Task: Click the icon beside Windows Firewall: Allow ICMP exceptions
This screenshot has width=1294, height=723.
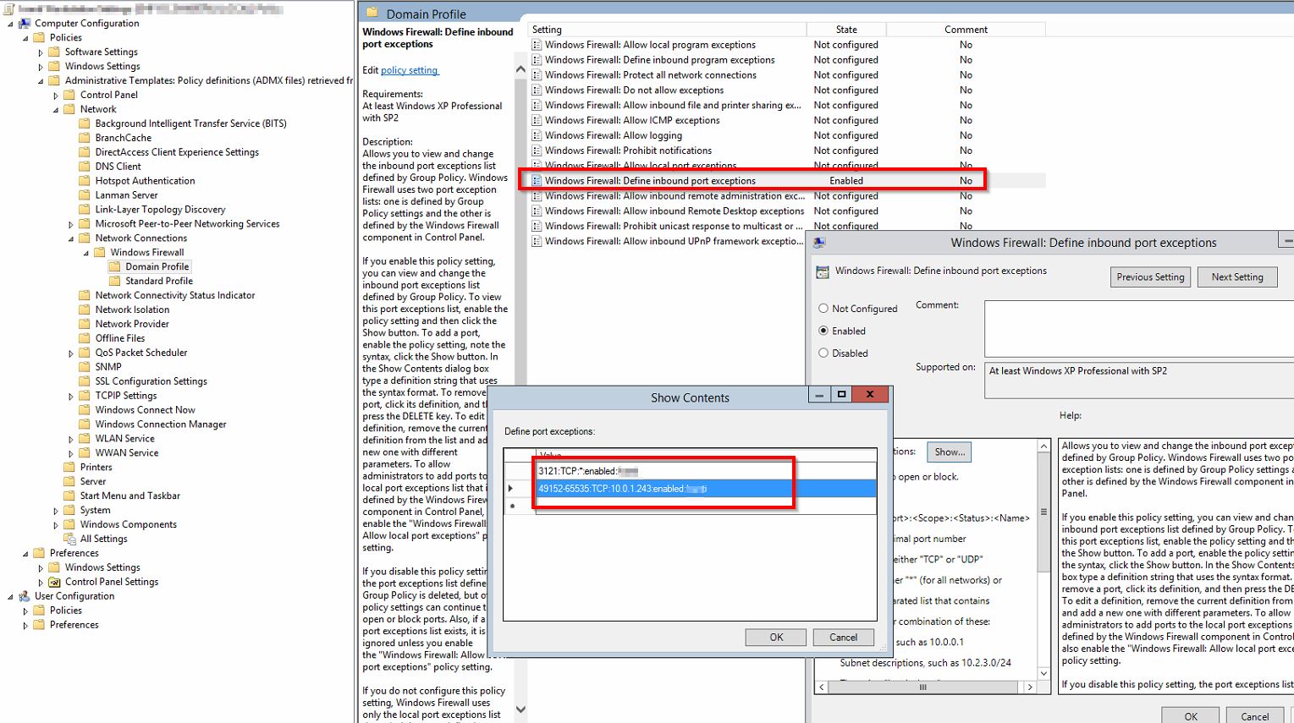Action: [537, 120]
